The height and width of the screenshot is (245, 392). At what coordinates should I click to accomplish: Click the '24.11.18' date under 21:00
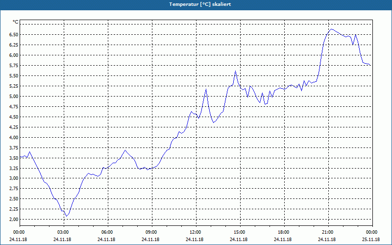pos(327,240)
